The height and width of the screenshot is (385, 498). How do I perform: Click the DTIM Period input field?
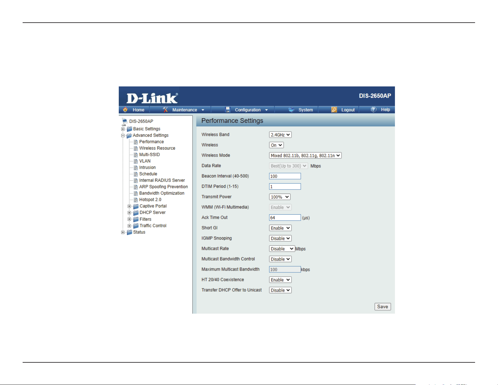click(285, 187)
